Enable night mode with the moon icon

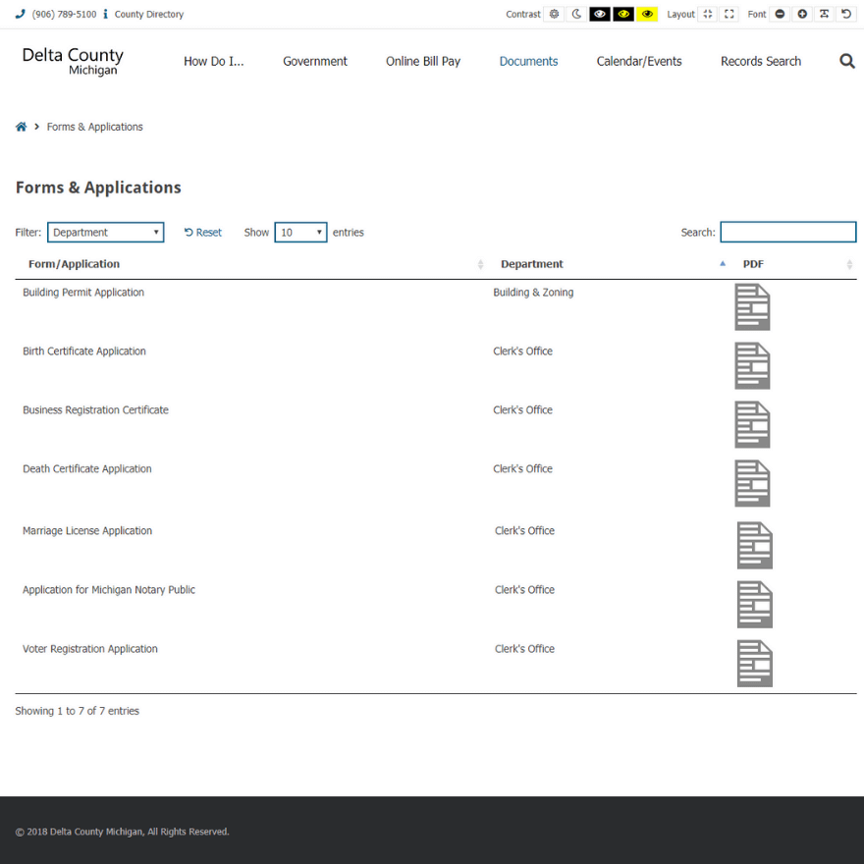(x=576, y=15)
